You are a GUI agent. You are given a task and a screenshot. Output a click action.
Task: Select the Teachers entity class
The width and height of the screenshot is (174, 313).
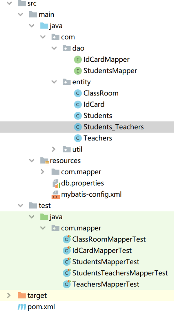98,138
